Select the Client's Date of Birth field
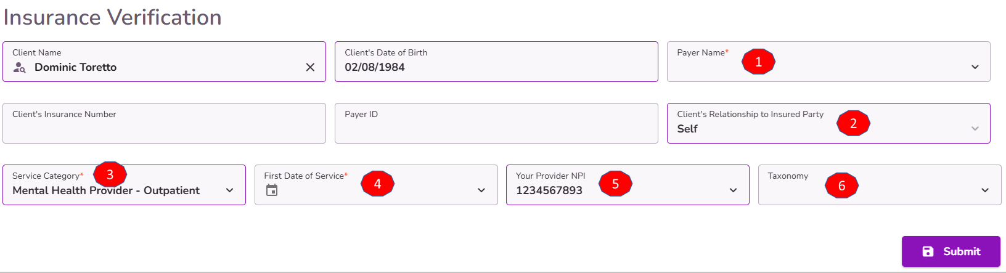The height and width of the screenshot is (273, 1006). tap(496, 62)
